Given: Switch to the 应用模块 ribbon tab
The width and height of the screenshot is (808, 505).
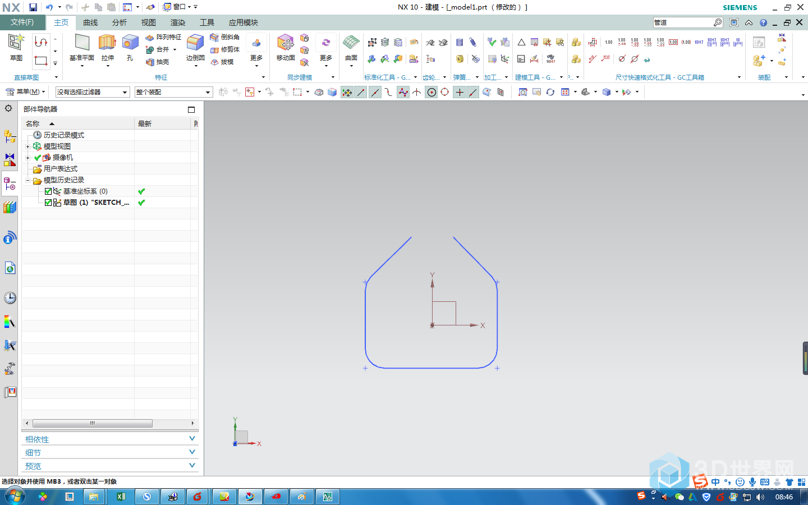Looking at the screenshot, I should pyautogui.click(x=244, y=22).
